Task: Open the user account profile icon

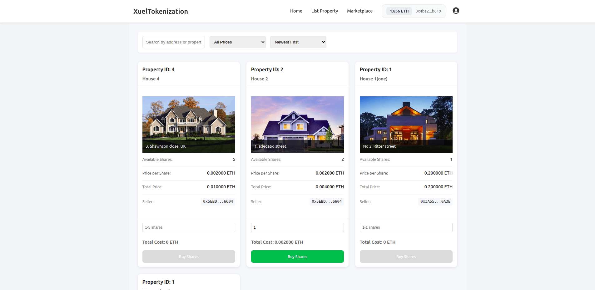Action: 456,11
